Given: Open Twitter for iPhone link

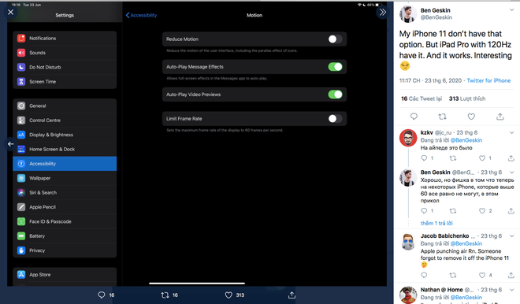Looking at the screenshot, I should 488,80.
